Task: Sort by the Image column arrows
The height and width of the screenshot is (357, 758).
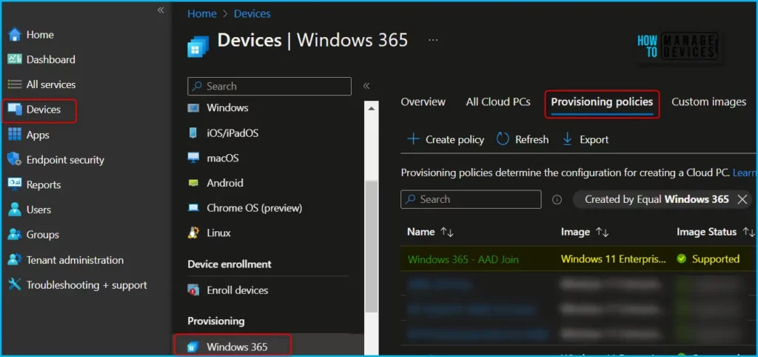Action: coord(602,232)
